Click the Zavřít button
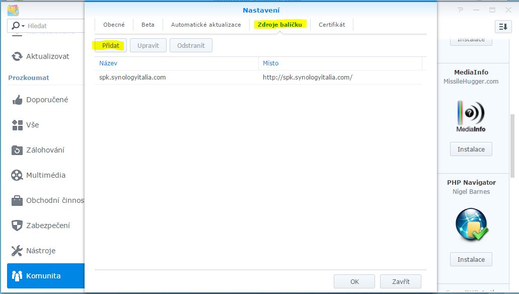 [x=401, y=281]
